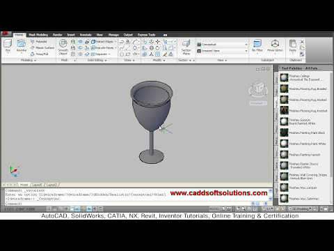Open the Insert ribbon tab
334x251 pixels.
71,35
